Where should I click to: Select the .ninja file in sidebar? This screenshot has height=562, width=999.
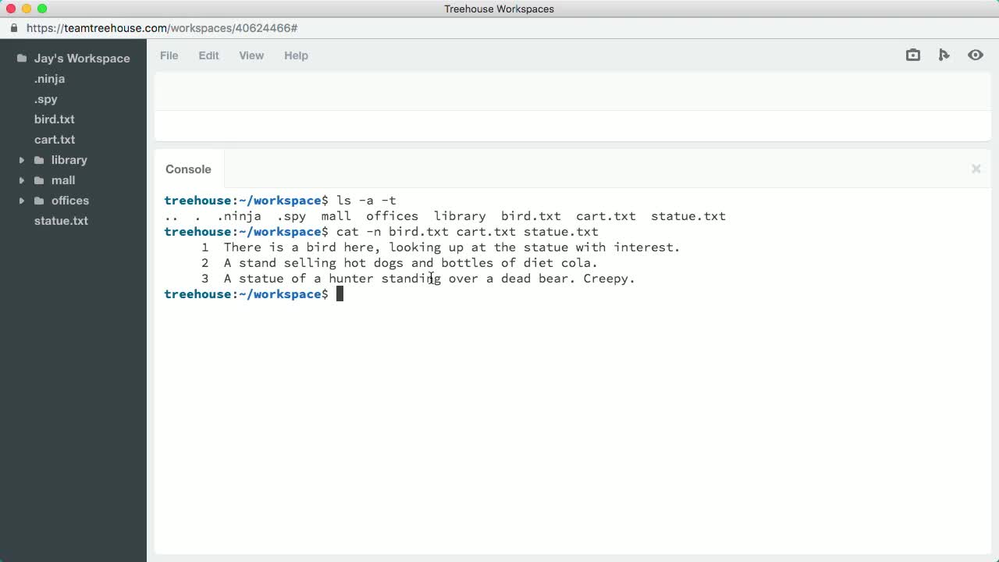[49, 79]
